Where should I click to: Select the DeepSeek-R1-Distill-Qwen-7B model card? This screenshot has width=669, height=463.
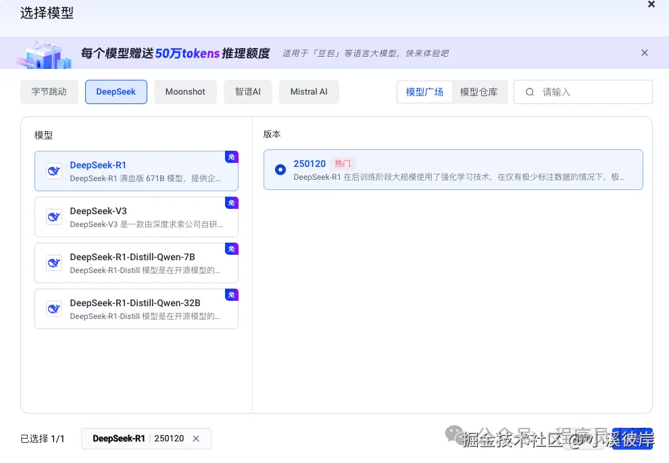click(135, 262)
